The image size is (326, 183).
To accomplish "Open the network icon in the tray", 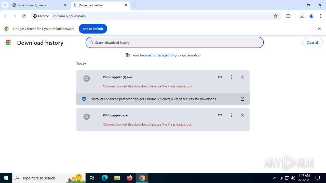I will click(287, 178).
